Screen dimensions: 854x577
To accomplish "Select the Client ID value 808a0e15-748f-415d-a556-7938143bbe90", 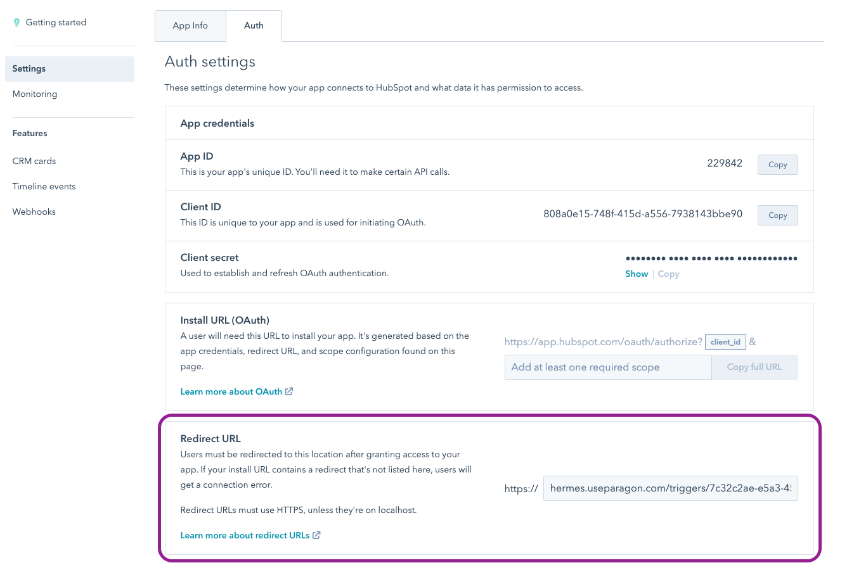I will (x=643, y=214).
